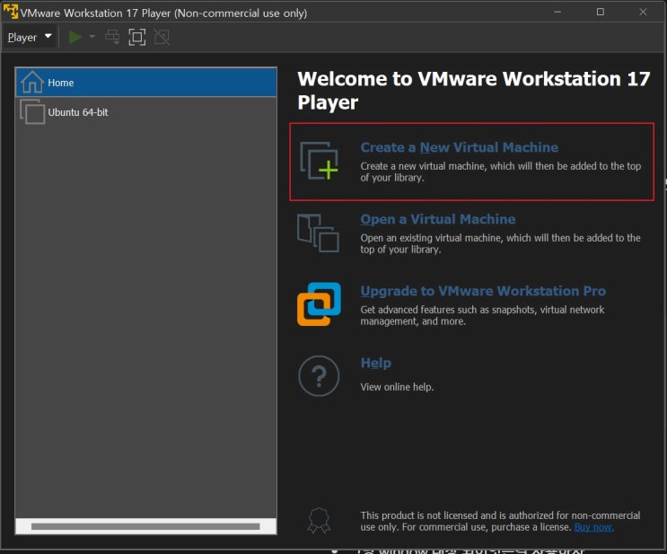Viewport: 667px width, 554px height.
Task: Click the Send Ctrl+Alt+Del toolbar icon
Action: 112,38
